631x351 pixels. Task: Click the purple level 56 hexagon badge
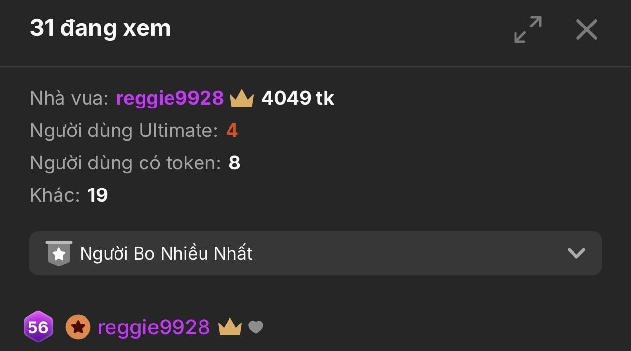(38, 327)
